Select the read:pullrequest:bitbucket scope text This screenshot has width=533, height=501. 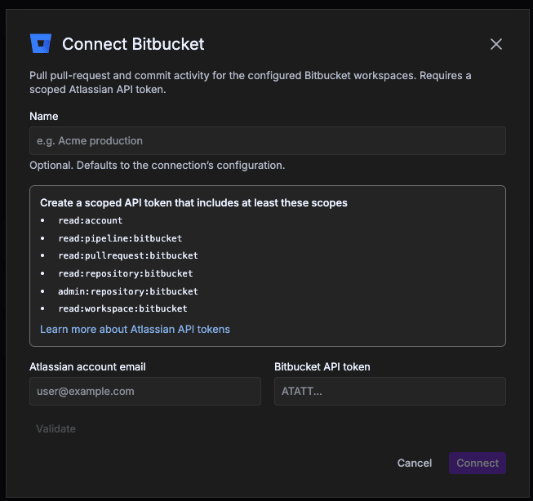(x=128, y=255)
